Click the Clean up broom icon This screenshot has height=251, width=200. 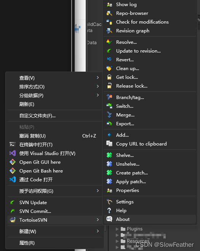(x=109, y=68)
